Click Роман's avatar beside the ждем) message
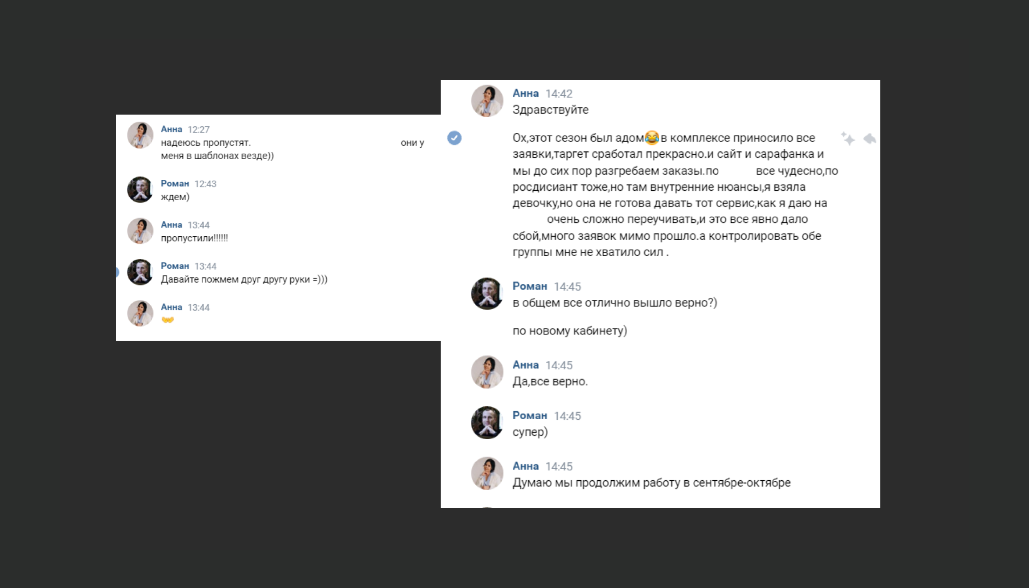Viewport: 1029px width, 588px height. pyautogui.click(x=140, y=189)
